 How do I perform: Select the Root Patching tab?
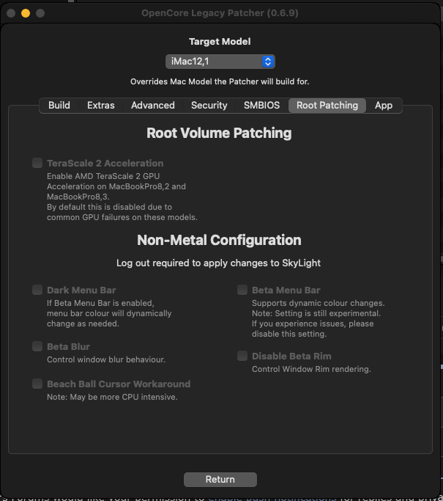[327, 106]
